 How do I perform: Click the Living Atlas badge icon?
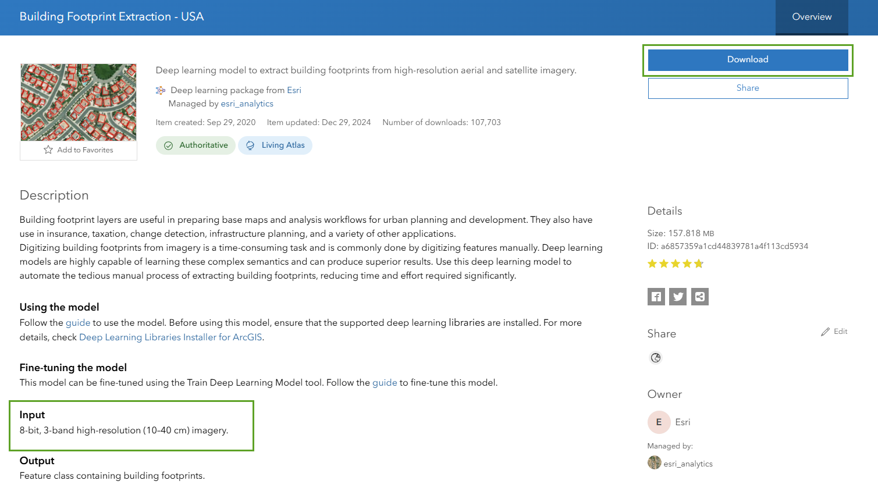pos(250,145)
